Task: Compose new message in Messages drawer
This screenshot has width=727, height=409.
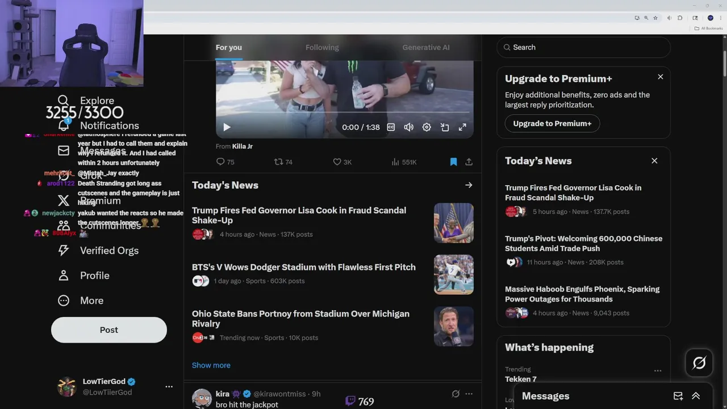Action: pos(678,396)
